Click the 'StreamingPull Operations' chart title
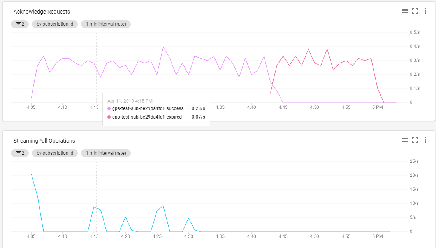 pos(44,141)
